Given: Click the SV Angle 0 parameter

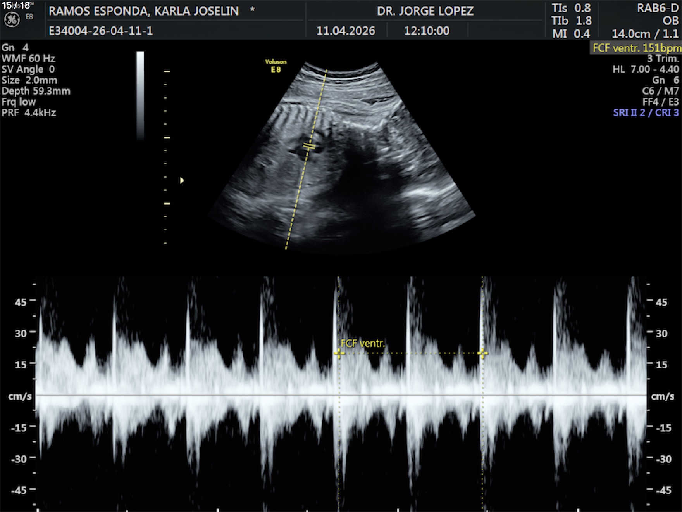Looking at the screenshot, I should tap(28, 69).
